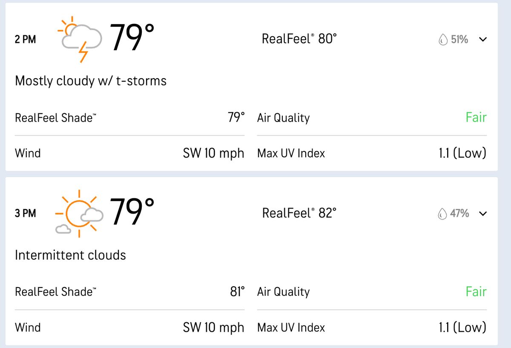Click the 3 PM Max UV Index value

462,328
